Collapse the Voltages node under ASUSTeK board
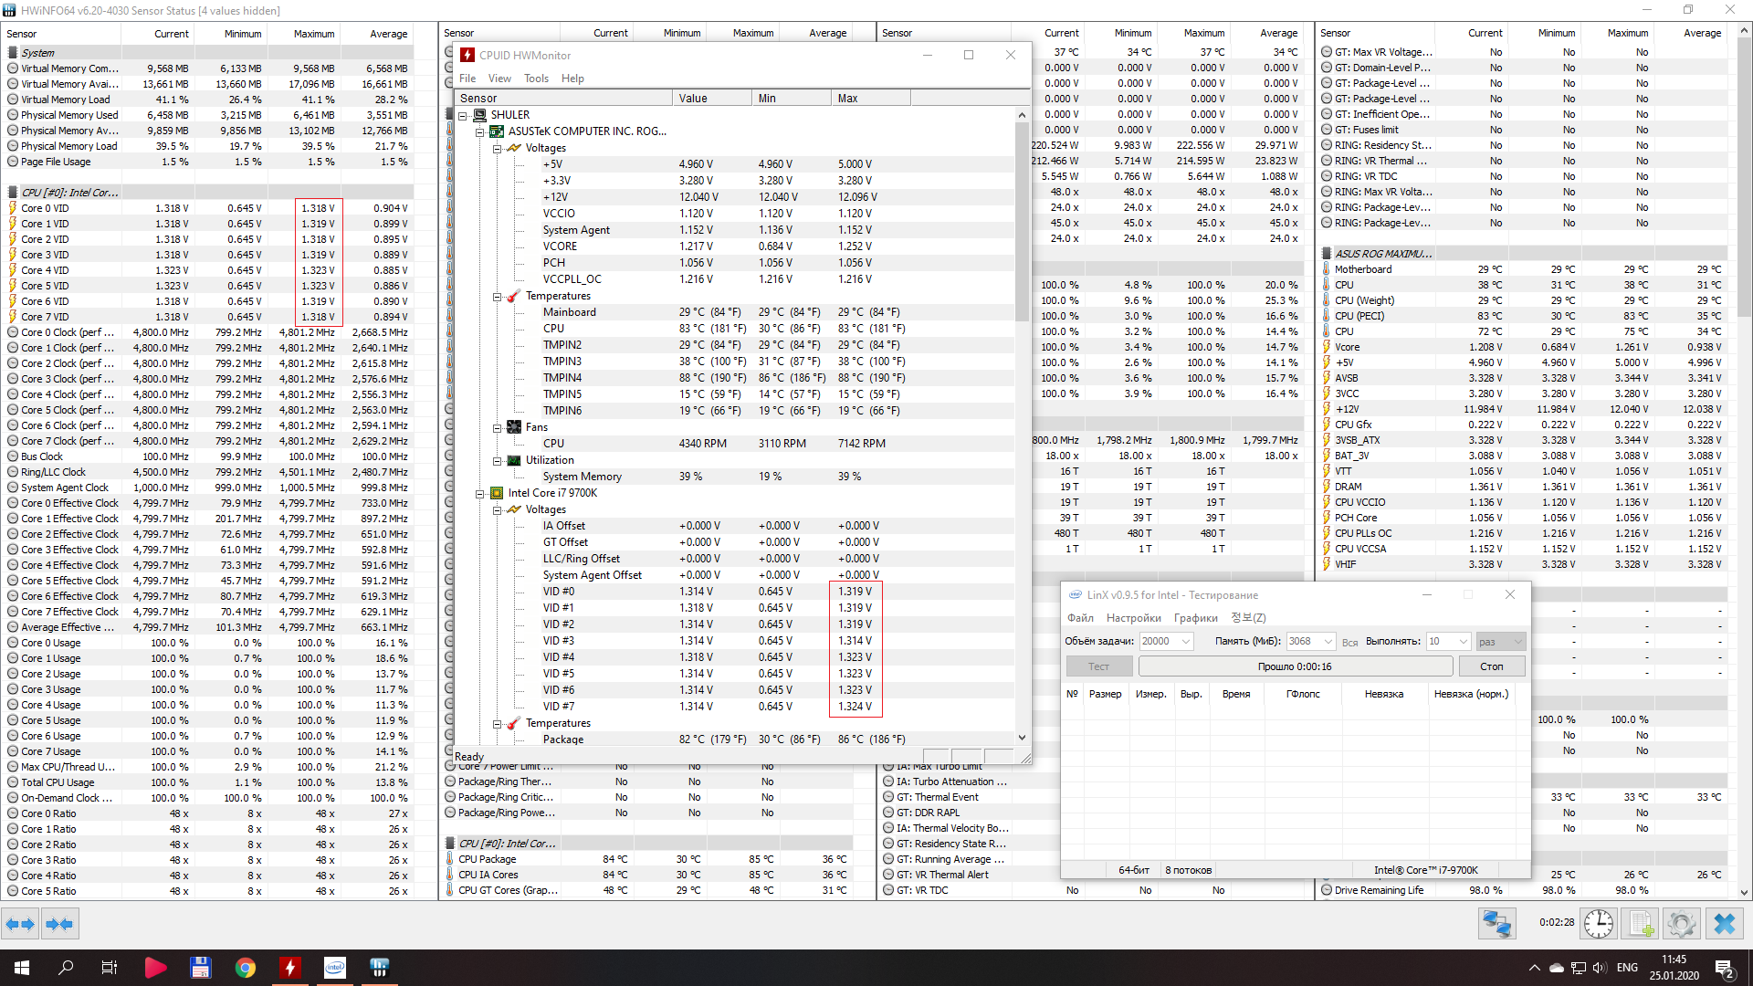1753x986 pixels. click(498, 148)
